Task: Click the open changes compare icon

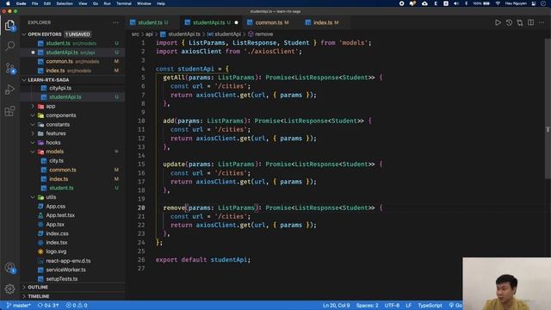Action: click(x=520, y=22)
